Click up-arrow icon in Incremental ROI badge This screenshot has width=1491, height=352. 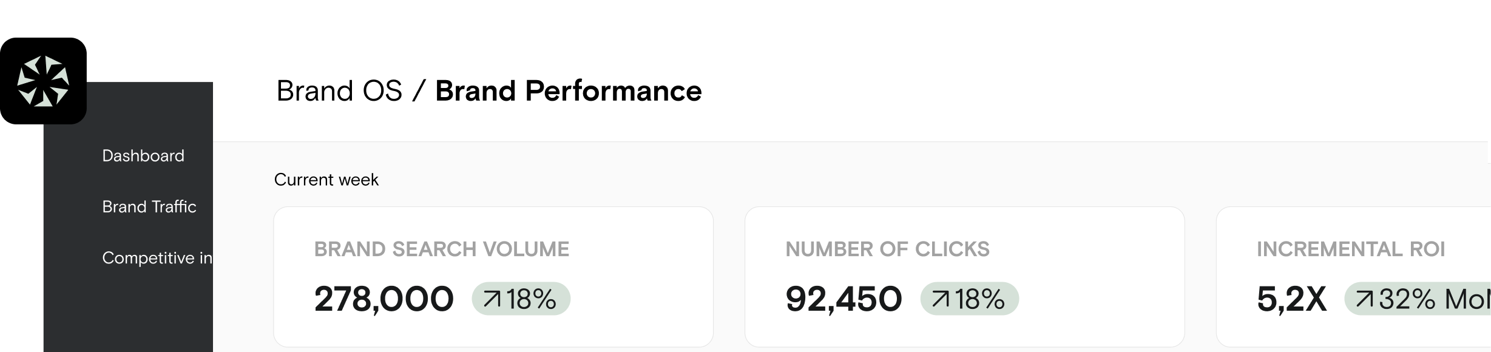(x=1365, y=299)
